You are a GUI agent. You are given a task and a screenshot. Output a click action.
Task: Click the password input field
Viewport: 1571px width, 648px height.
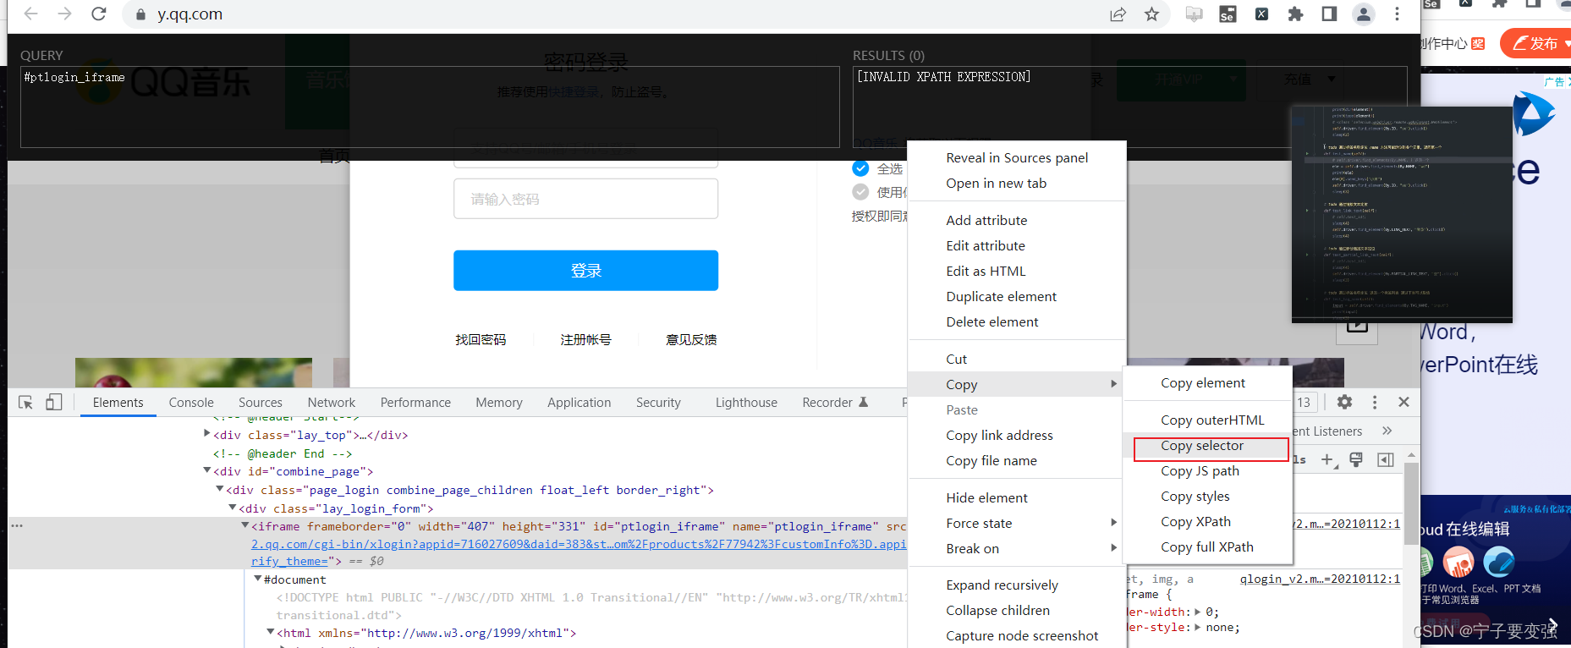[585, 199]
